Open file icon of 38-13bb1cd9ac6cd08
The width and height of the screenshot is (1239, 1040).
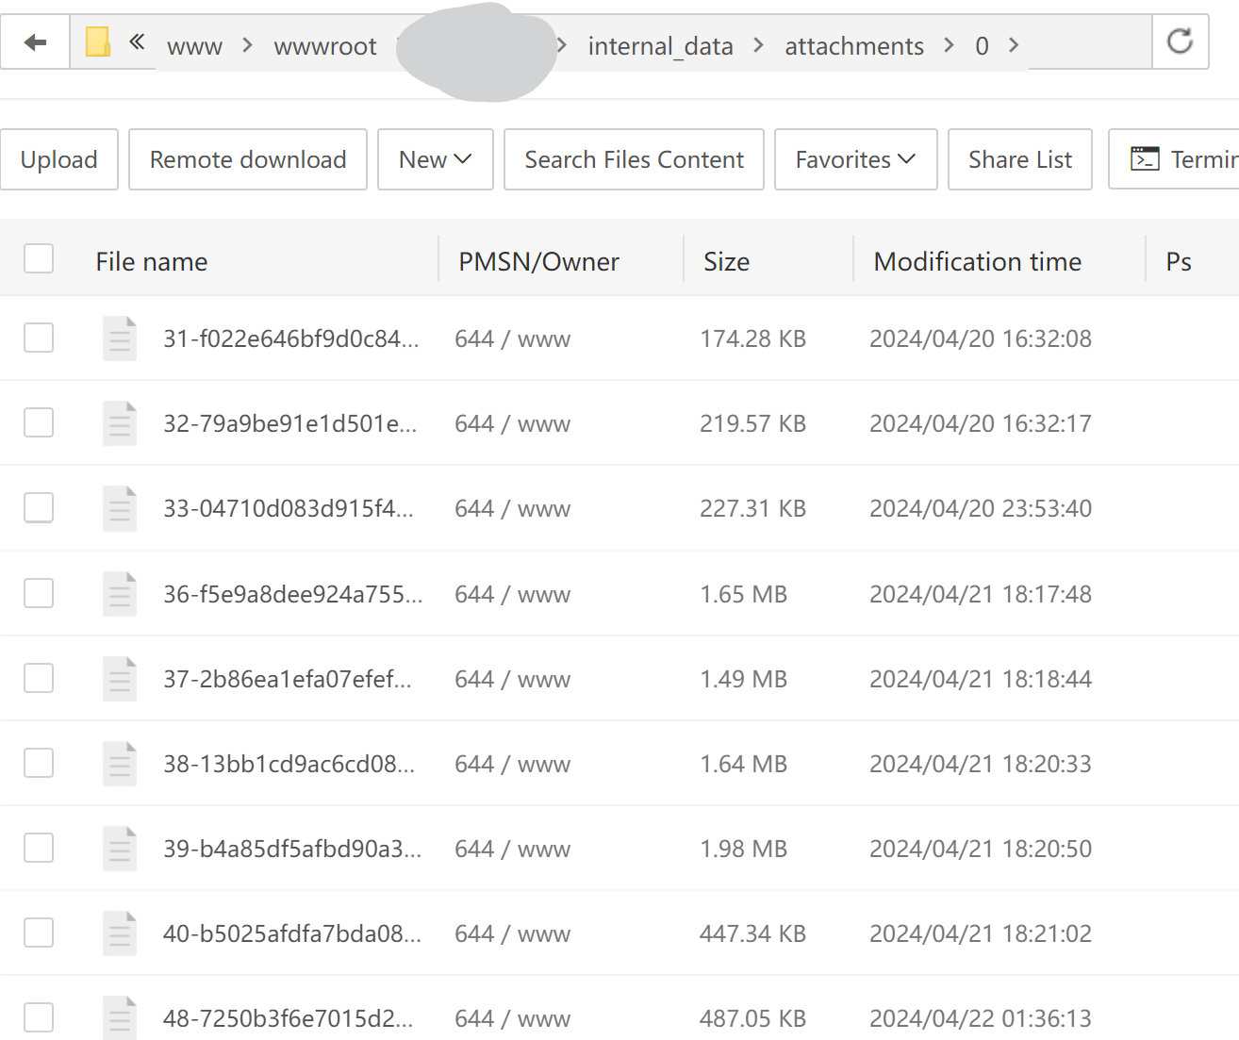coord(120,764)
